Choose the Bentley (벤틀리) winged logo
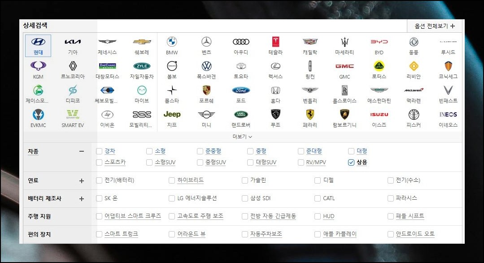Screen dimensions: 484x263 (310, 90)
